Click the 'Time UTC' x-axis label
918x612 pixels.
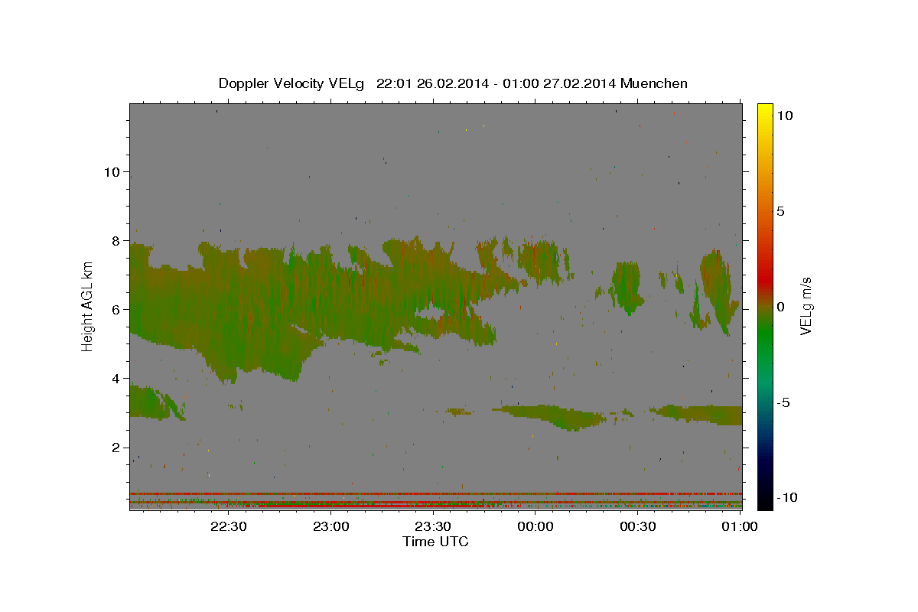coord(435,542)
